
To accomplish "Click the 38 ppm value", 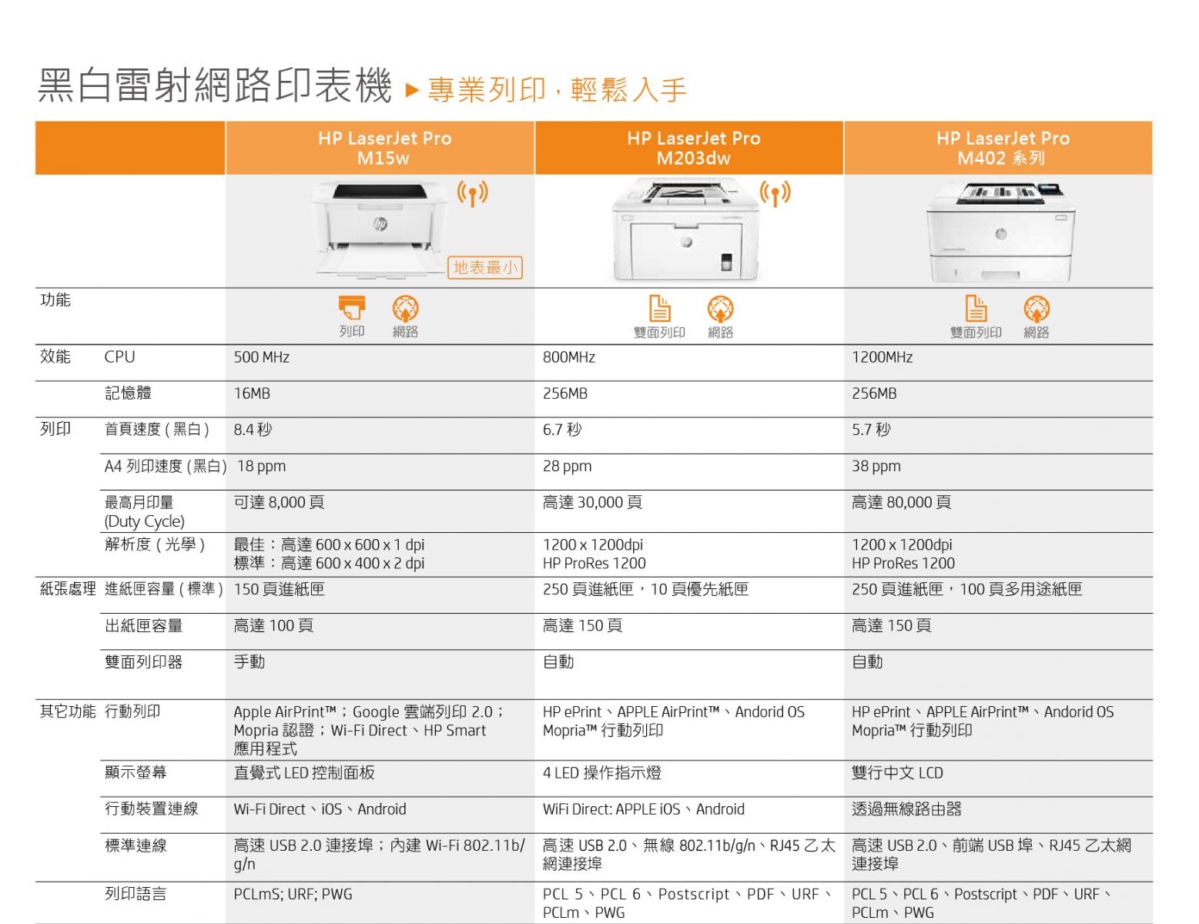I will point(876,466).
